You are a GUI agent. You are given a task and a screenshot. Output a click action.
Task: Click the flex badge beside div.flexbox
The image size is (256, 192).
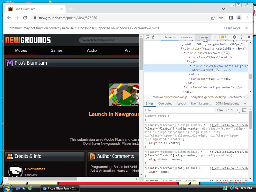pos(225,53)
